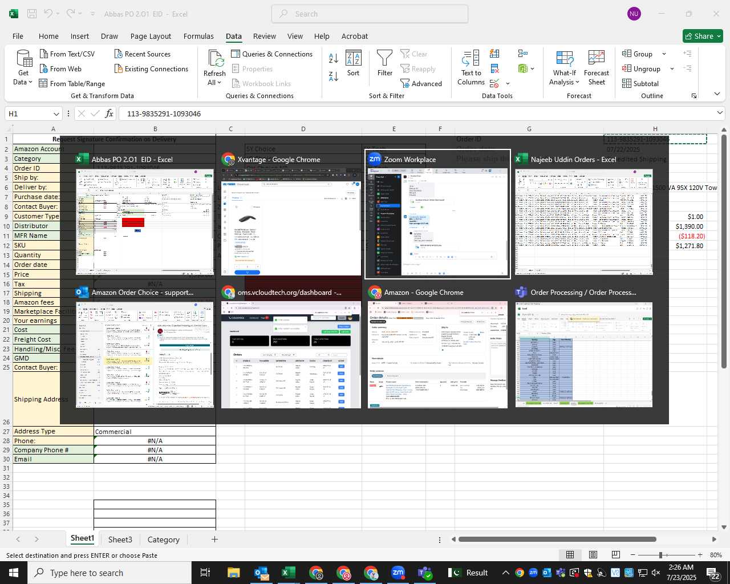Expand the Manage Data Model arrow
This screenshot has height=584, width=730.
pos(532,68)
